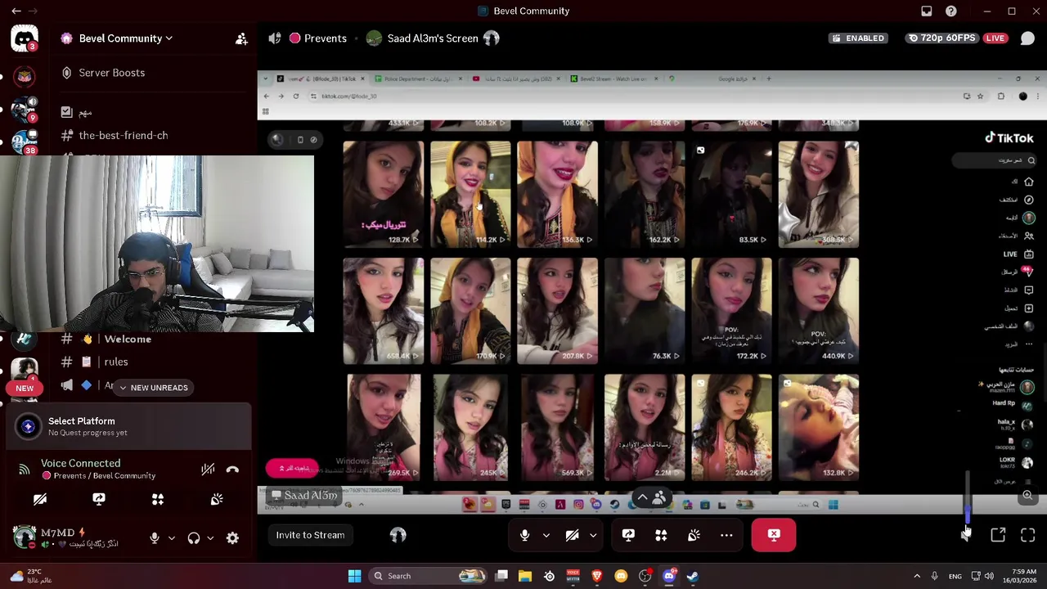Show hidden system tray icons
This screenshot has width=1047, height=589.
(x=916, y=576)
